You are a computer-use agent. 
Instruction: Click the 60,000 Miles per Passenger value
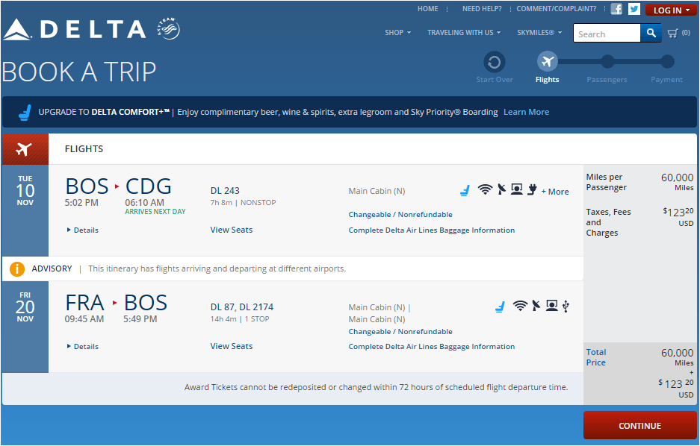pyautogui.click(x=678, y=182)
